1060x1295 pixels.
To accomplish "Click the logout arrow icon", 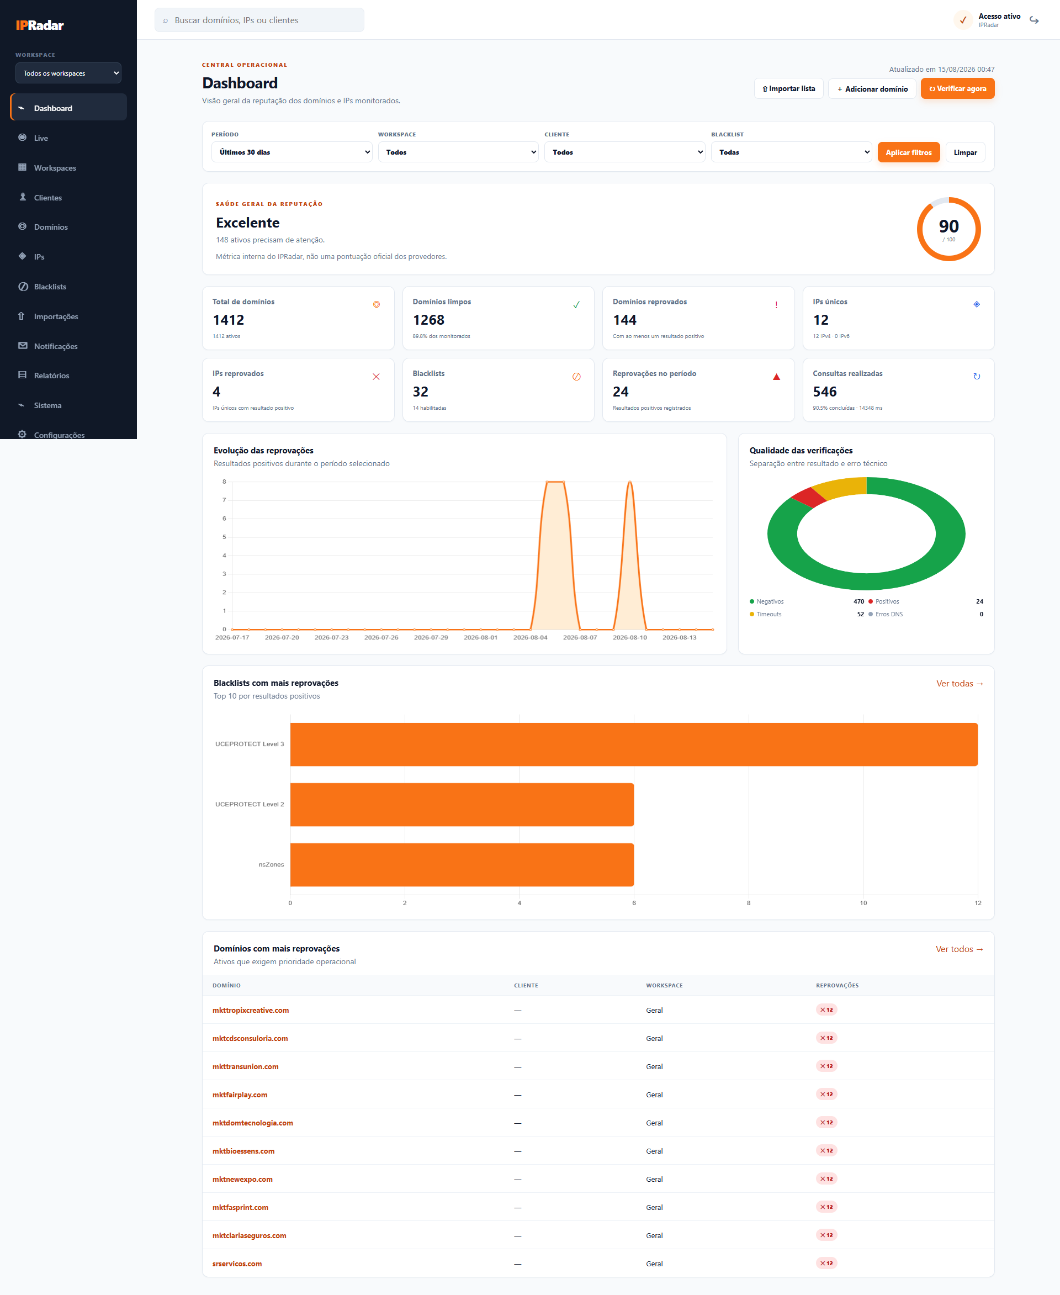I will (1033, 20).
